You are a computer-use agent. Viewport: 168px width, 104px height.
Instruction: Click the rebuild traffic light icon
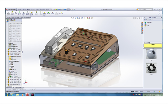(71, 9)
